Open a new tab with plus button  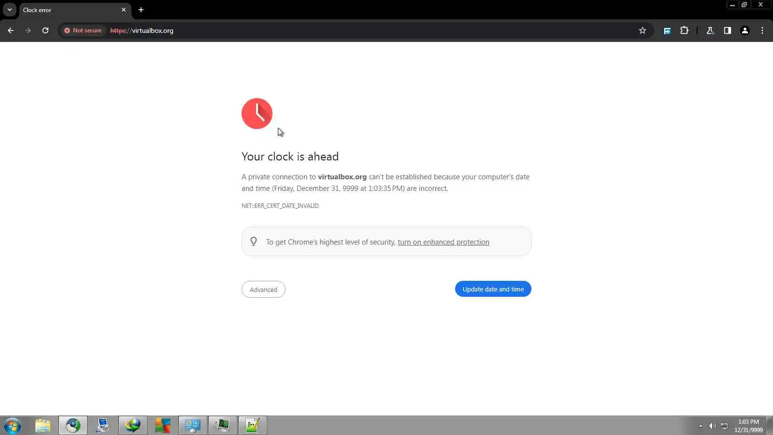(141, 10)
